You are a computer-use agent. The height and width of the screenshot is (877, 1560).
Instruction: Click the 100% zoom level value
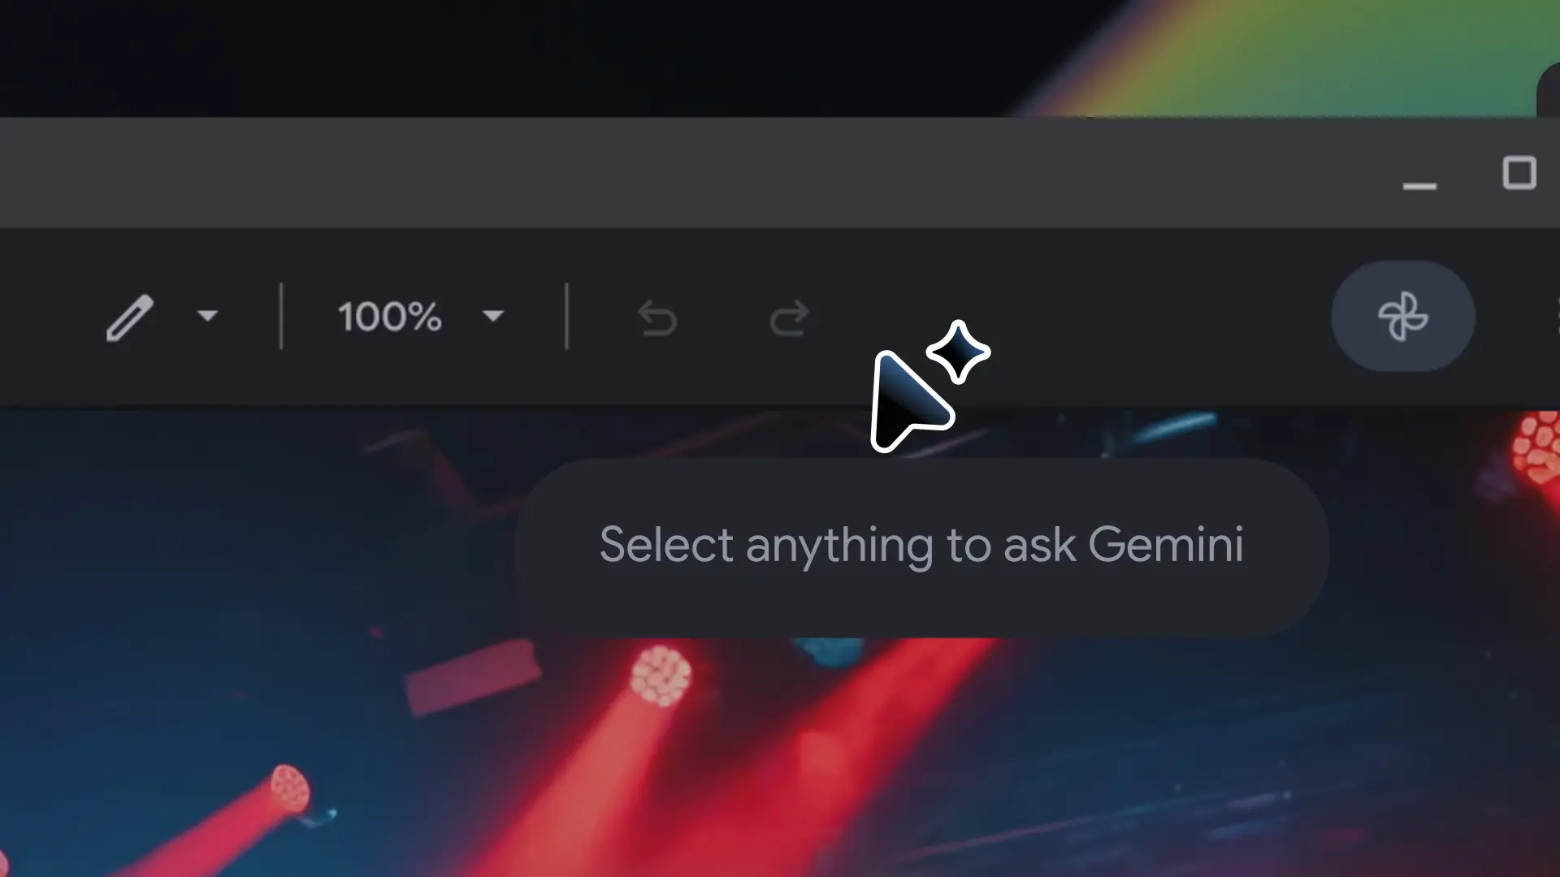point(390,317)
